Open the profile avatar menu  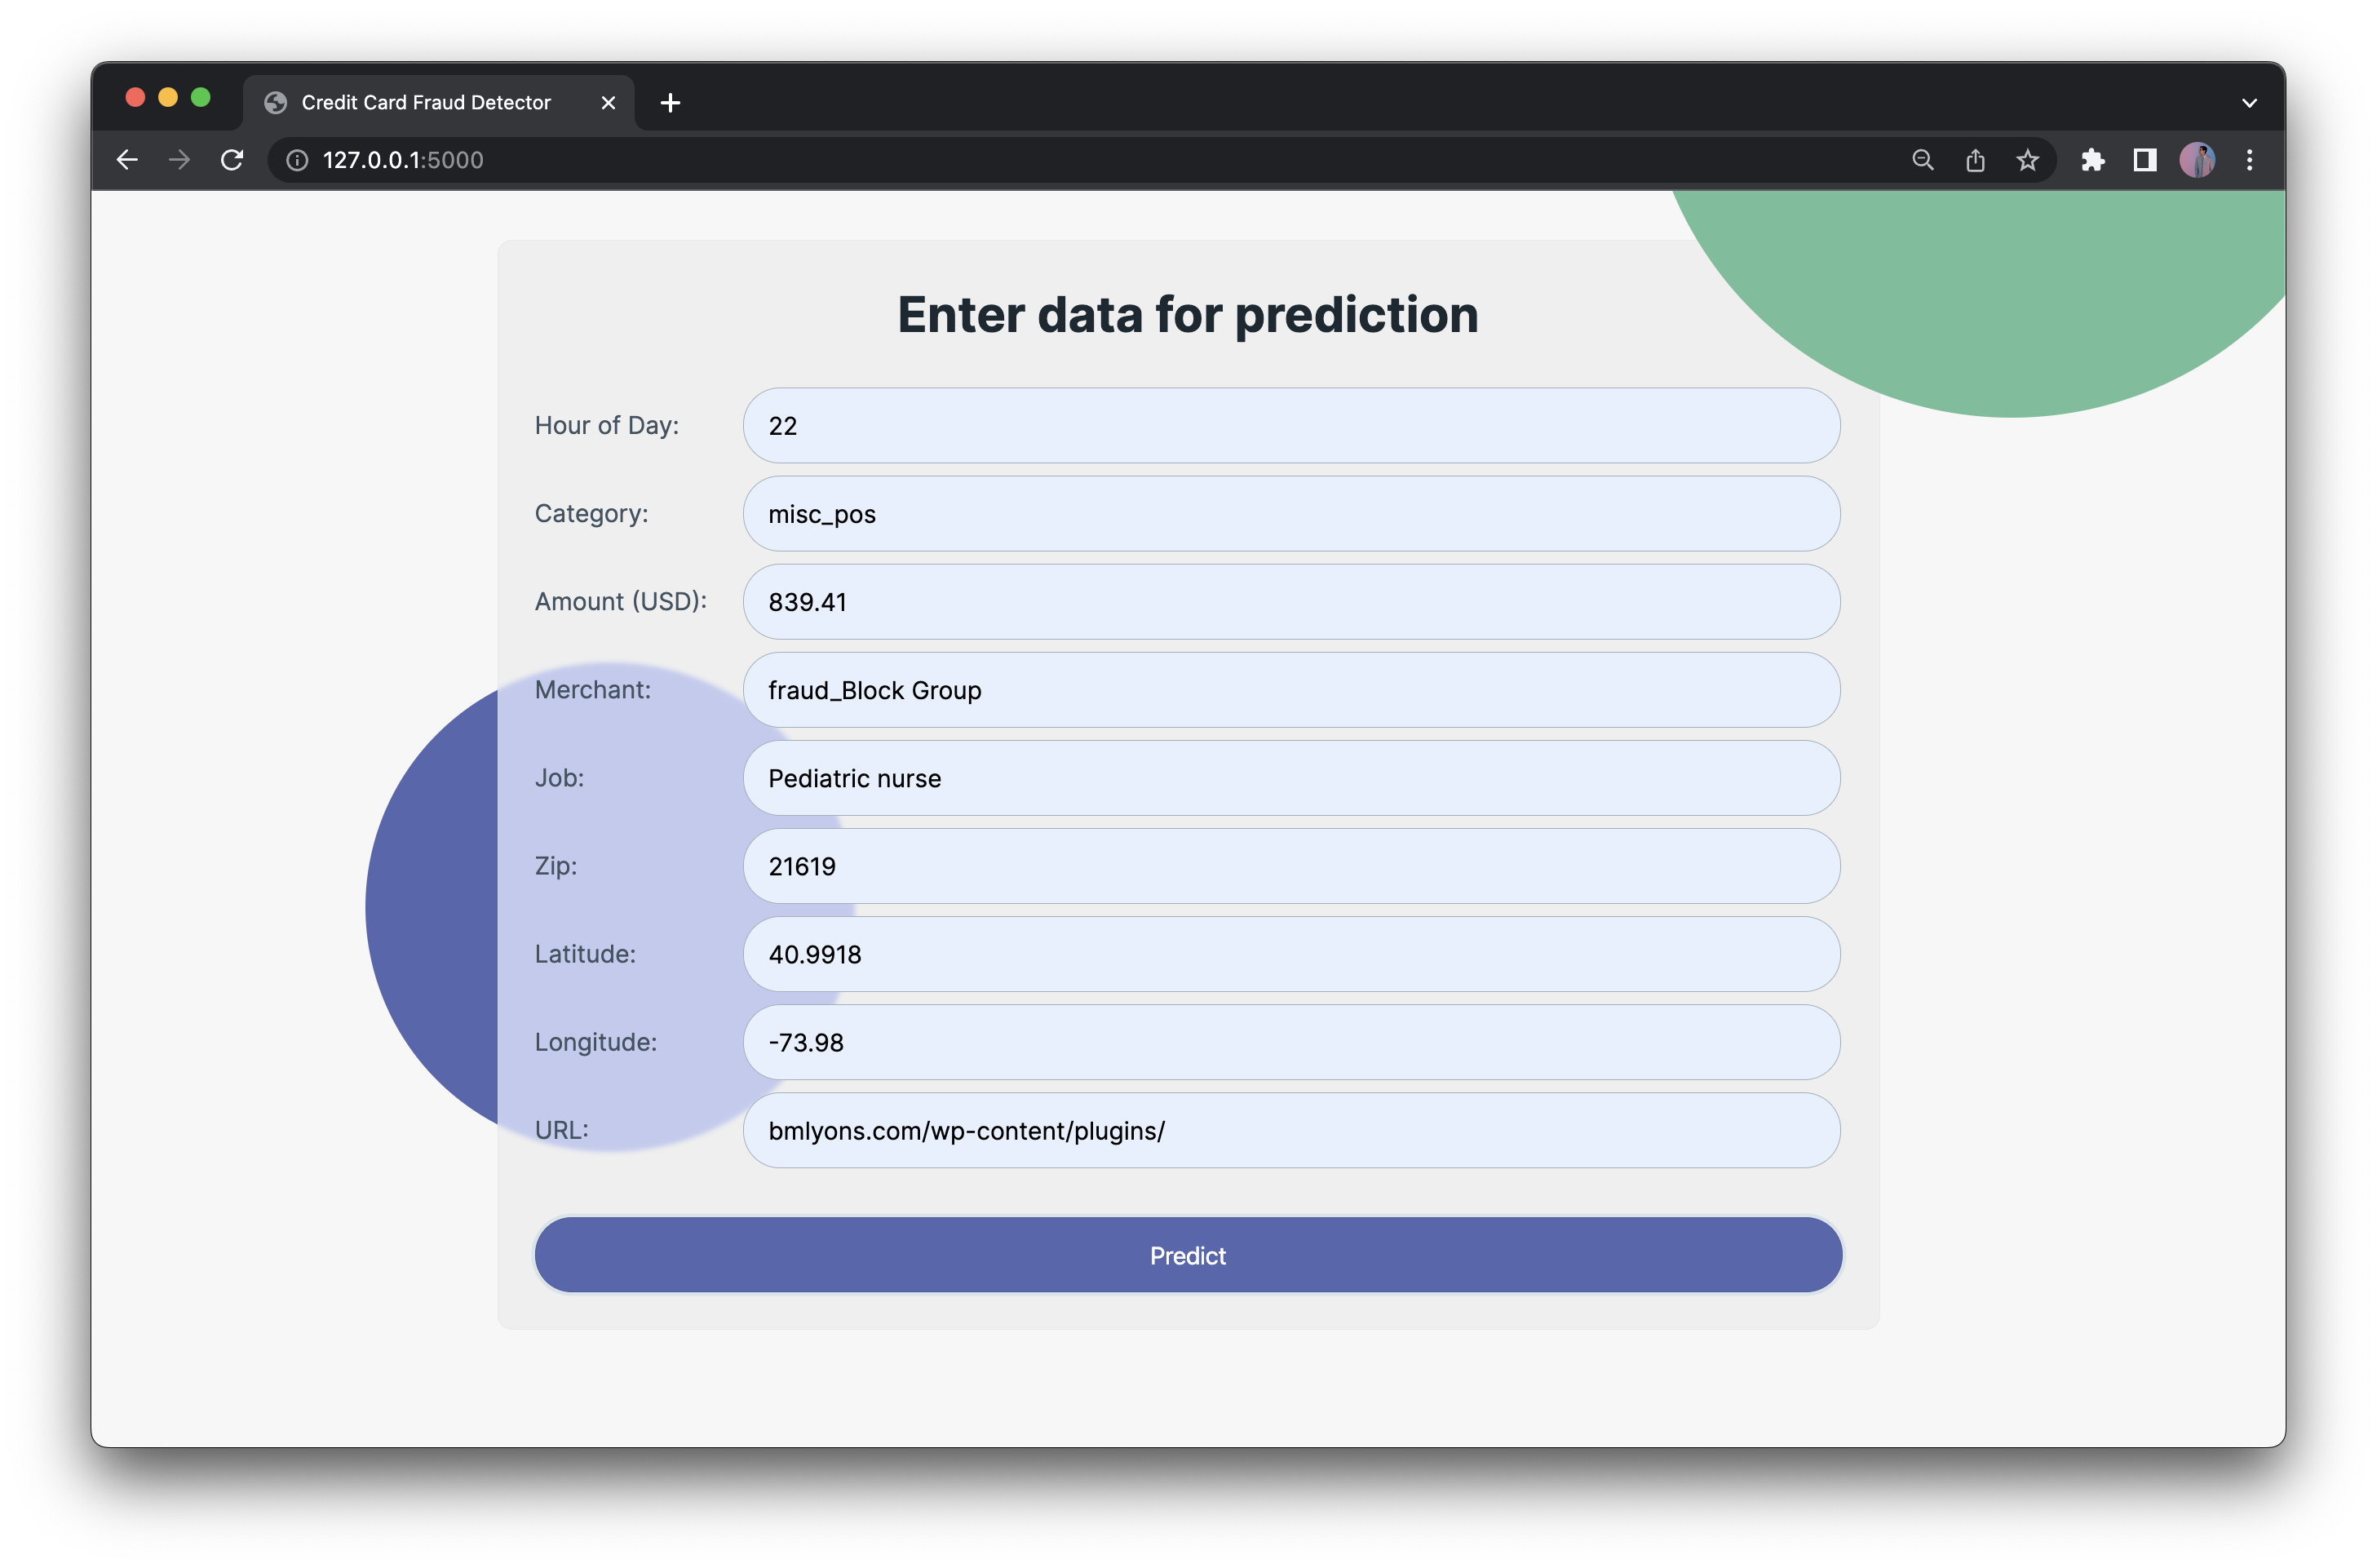(2197, 160)
